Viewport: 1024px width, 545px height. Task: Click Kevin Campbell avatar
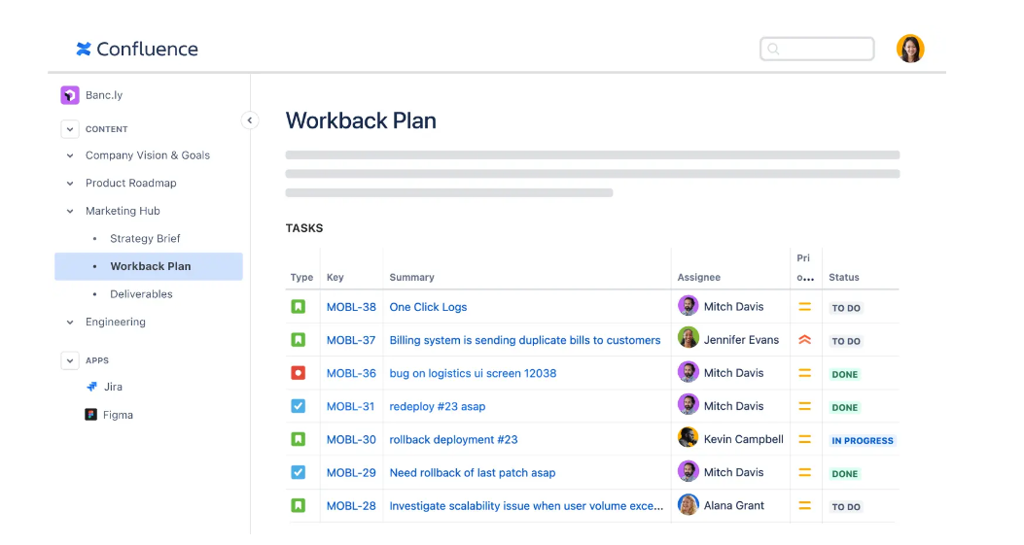coord(688,437)
